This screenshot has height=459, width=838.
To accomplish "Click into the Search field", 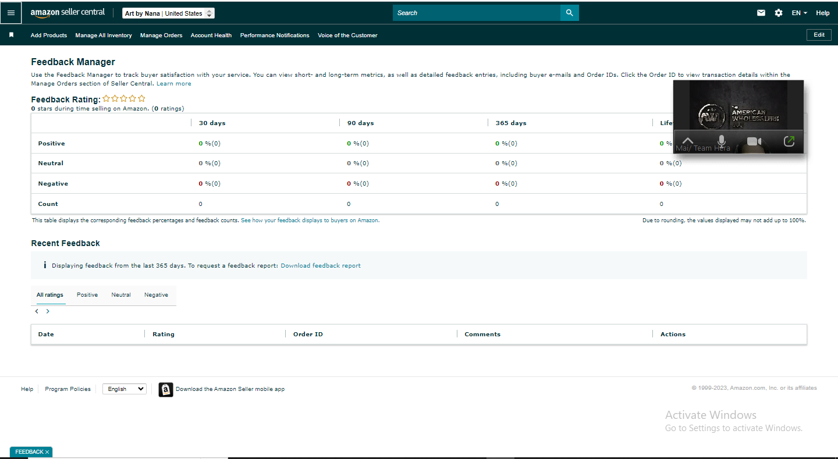I will coord(477,13).
